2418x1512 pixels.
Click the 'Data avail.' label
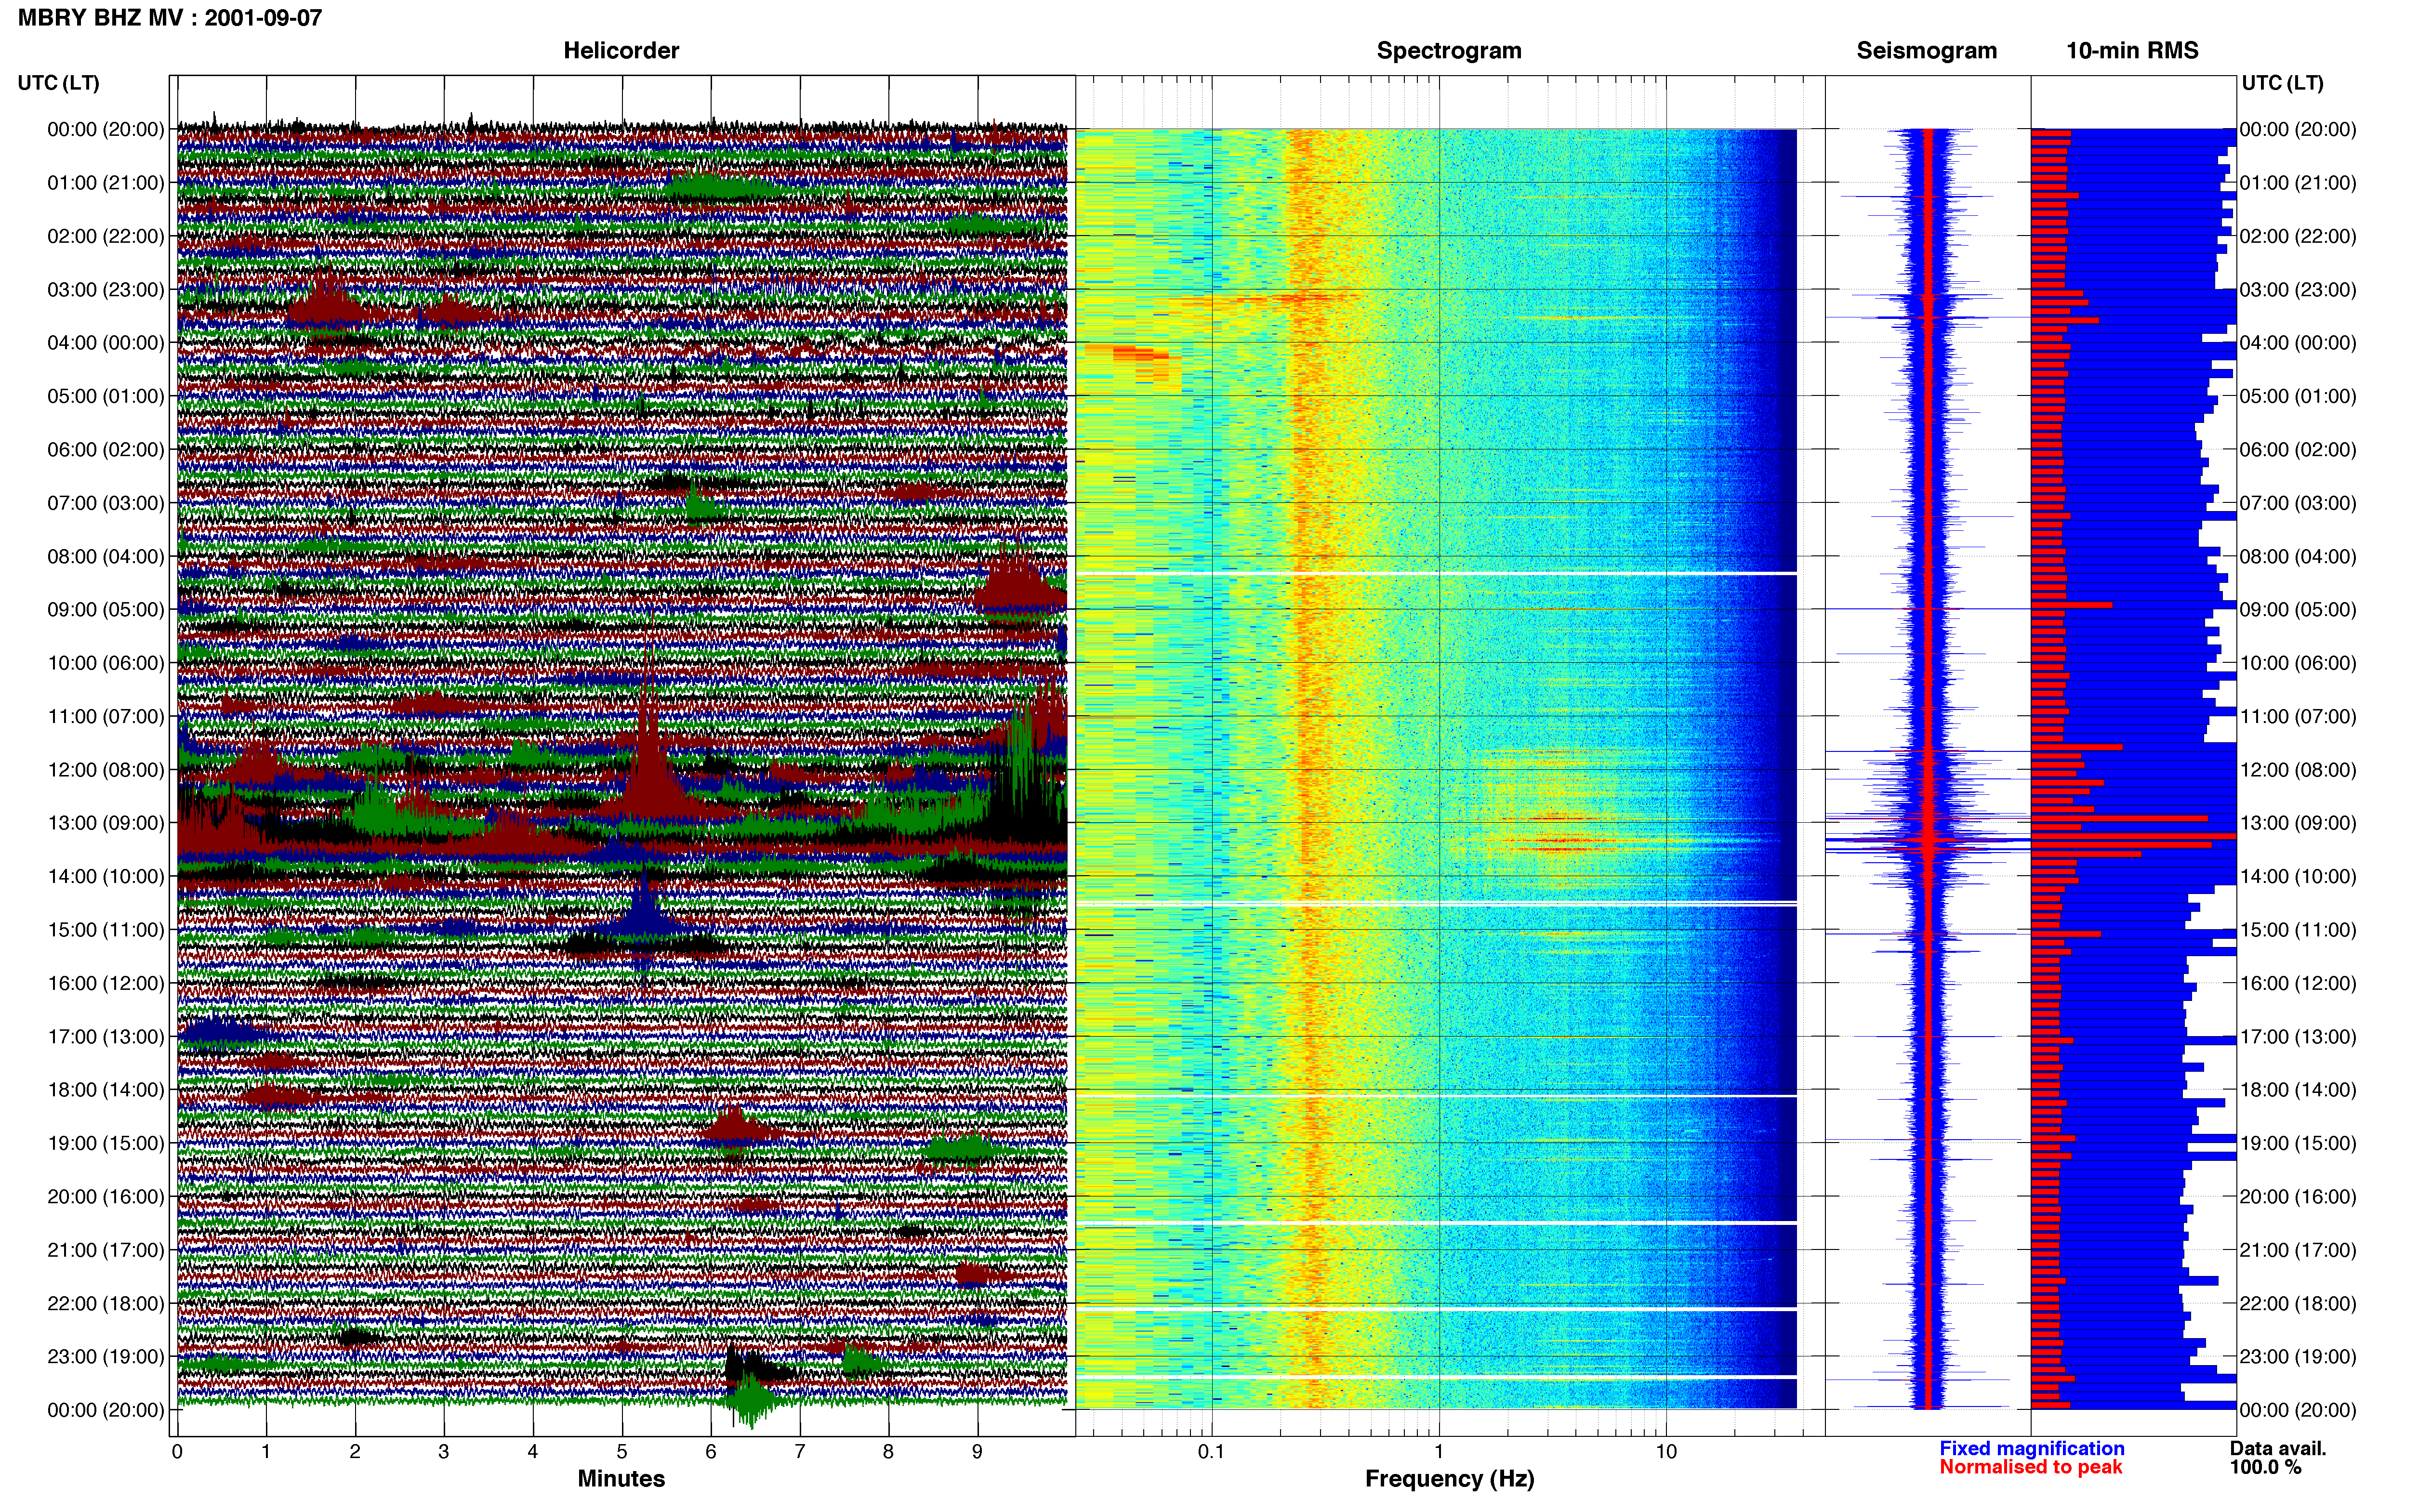pos(2278,1448)
